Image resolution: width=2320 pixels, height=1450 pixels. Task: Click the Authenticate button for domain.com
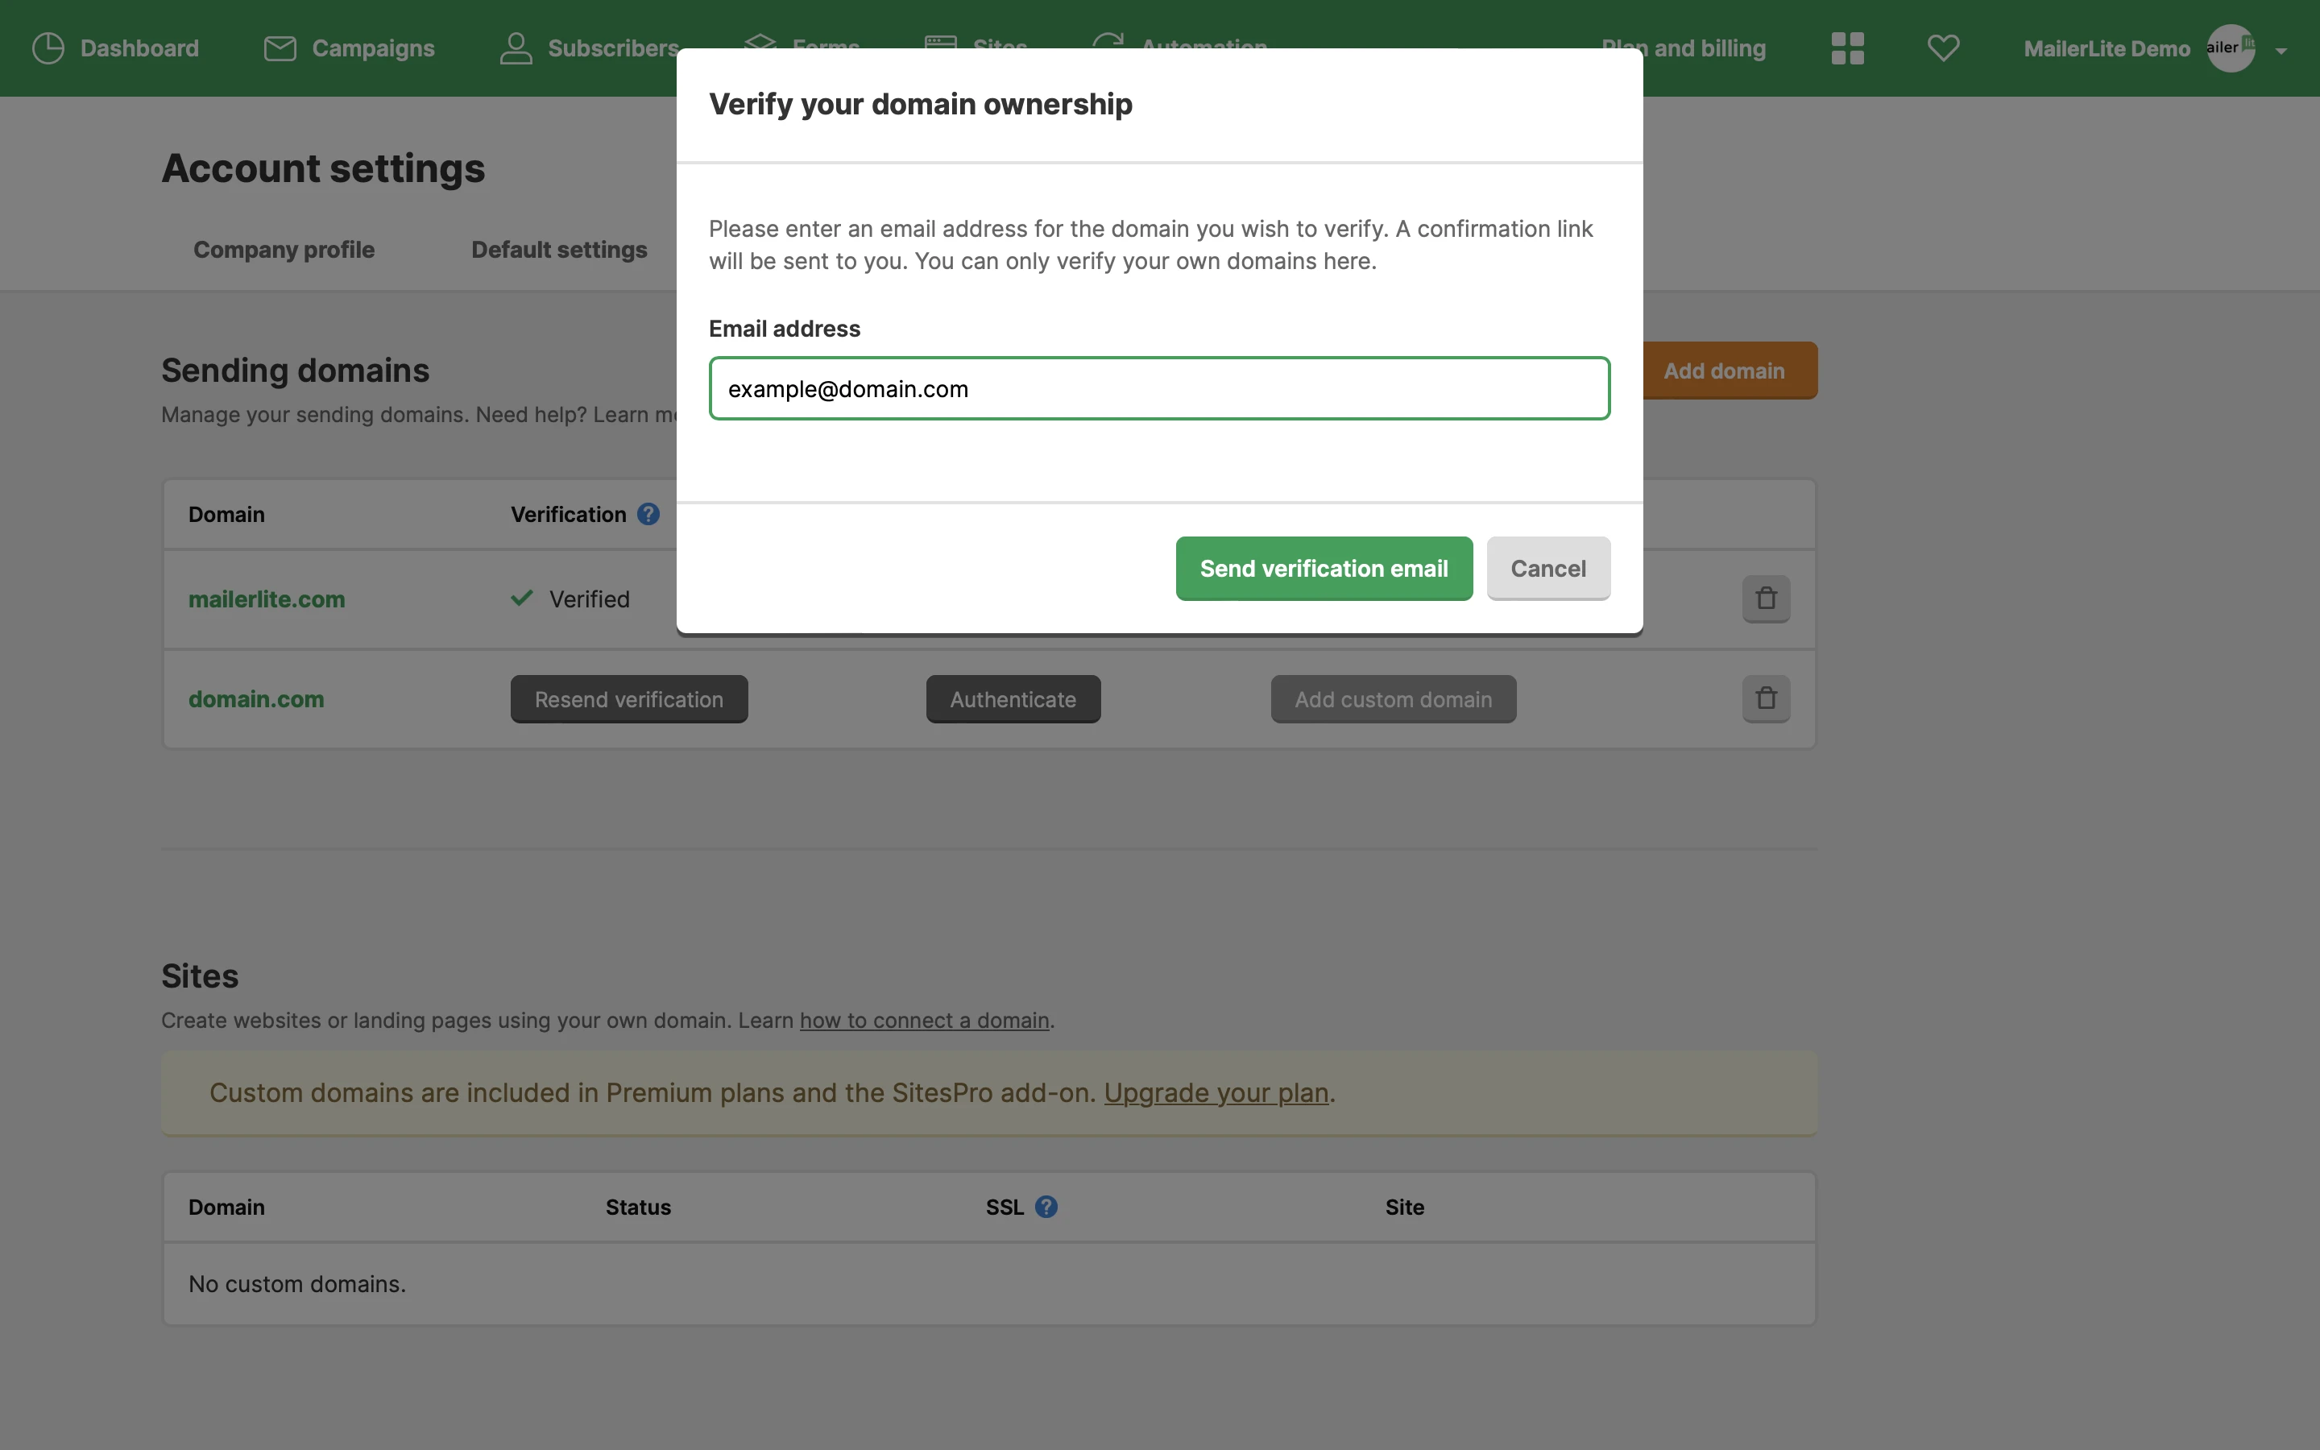[x=1013, y=699]
